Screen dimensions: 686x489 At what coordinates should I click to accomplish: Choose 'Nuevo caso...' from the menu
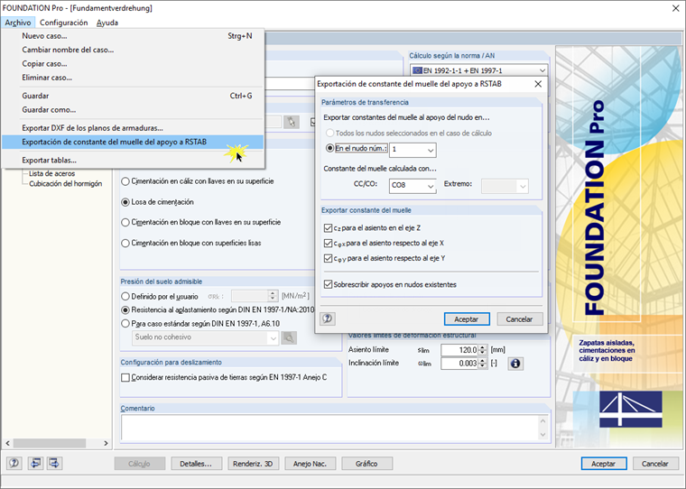[133, 36]
